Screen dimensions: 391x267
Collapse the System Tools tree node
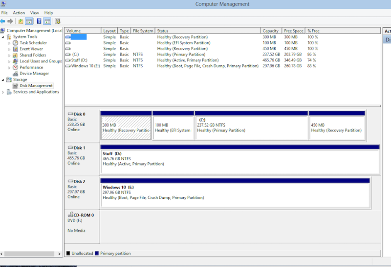point(3,37)
